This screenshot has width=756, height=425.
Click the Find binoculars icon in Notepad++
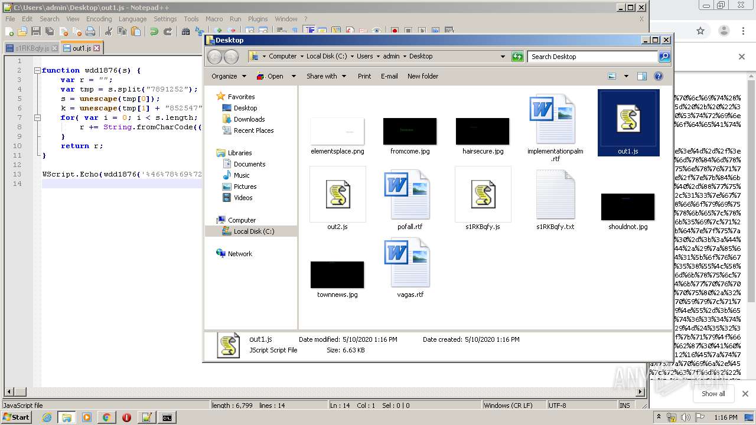pos(186,31)
